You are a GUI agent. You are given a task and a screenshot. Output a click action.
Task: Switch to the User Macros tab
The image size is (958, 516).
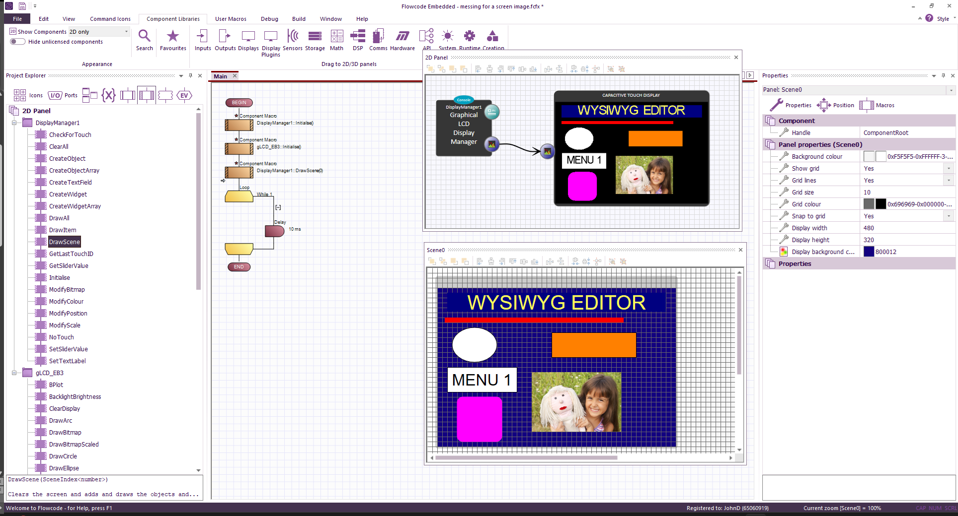[x=231, y=19]
